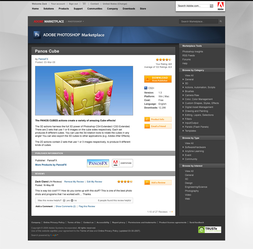
Task: Focus the Search Adobe.com field
Action: coord(193,6)
